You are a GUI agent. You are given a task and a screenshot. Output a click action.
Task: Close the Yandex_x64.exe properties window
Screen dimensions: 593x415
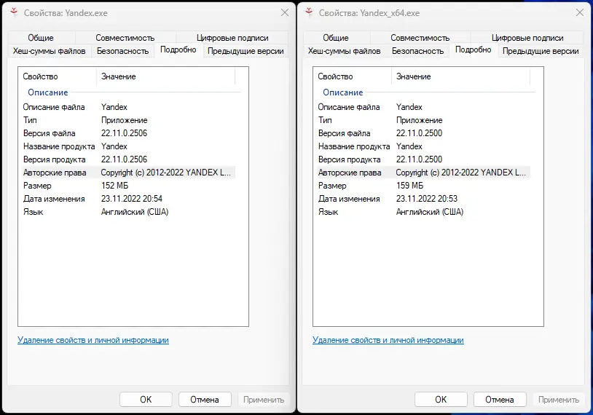click(x=579, y=12)
